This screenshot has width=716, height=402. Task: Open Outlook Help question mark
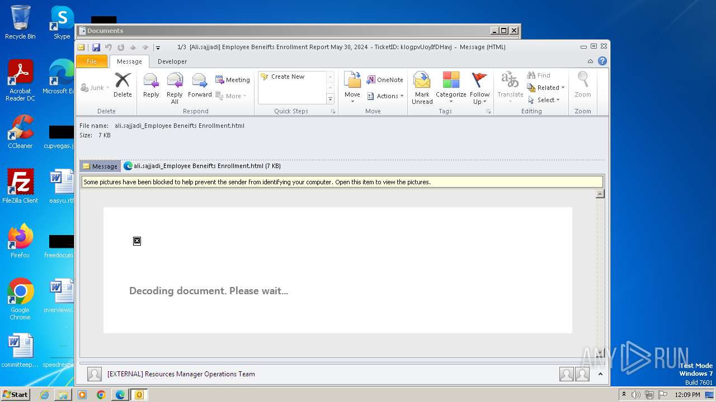602,61
